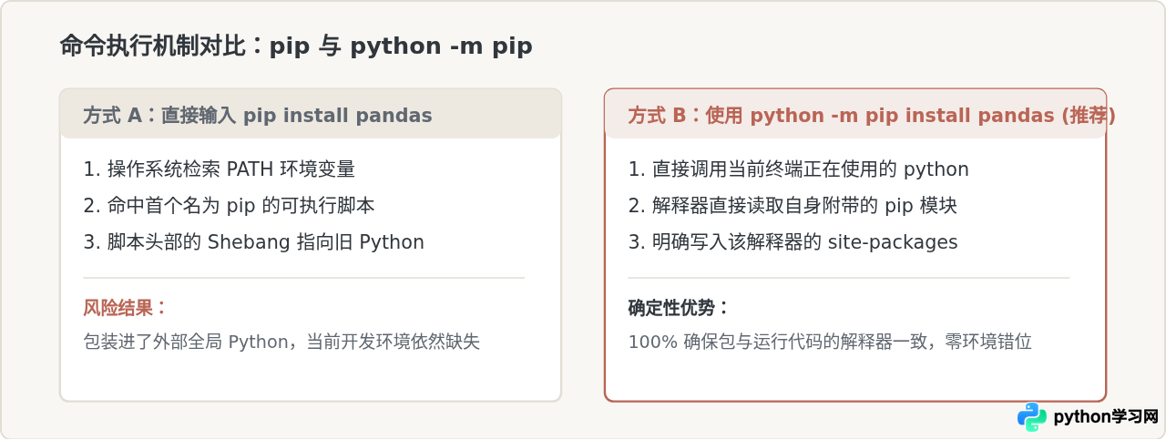Click step 2. 解释器直接读取自身附带的 pip 模块
The width and height of the screenshot is (1166, 440).
793,206
